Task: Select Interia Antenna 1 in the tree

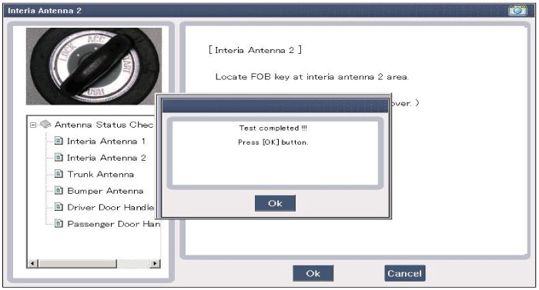Action: pyautogui.click(x=106, y=141)
